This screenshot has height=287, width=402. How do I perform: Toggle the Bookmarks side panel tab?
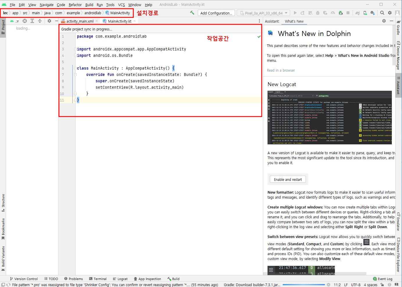coord(3,229)
